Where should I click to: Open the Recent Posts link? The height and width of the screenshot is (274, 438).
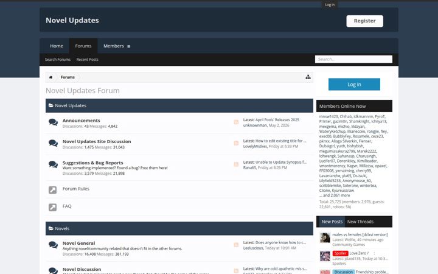pos(87,59)
